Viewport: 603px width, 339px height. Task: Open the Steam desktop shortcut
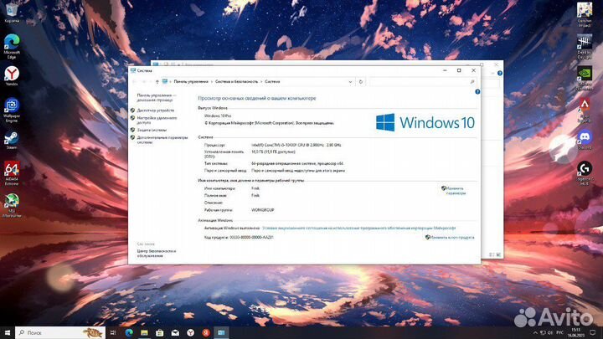(12, 141)
